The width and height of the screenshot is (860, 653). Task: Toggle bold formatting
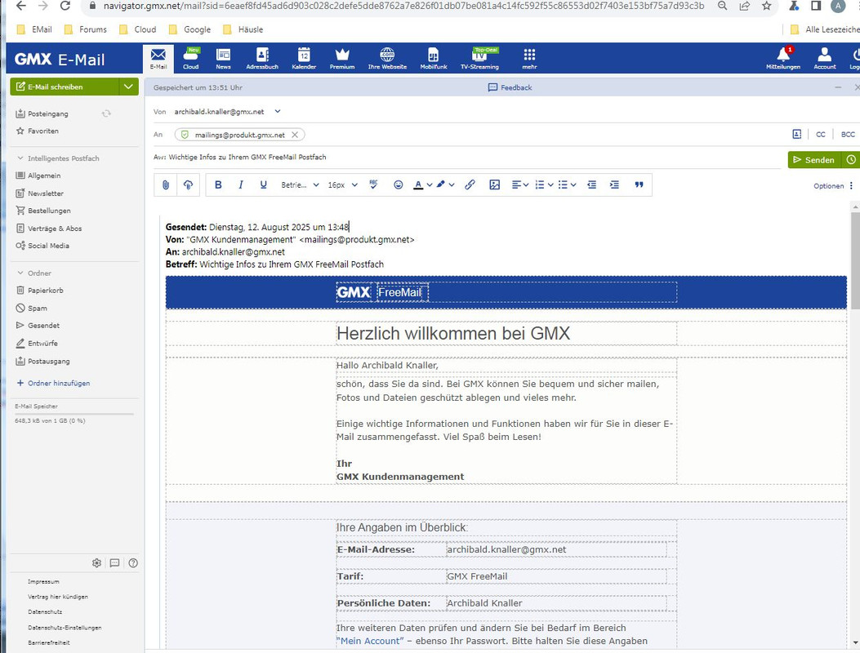pyautogui.click(x=218, y=184)
